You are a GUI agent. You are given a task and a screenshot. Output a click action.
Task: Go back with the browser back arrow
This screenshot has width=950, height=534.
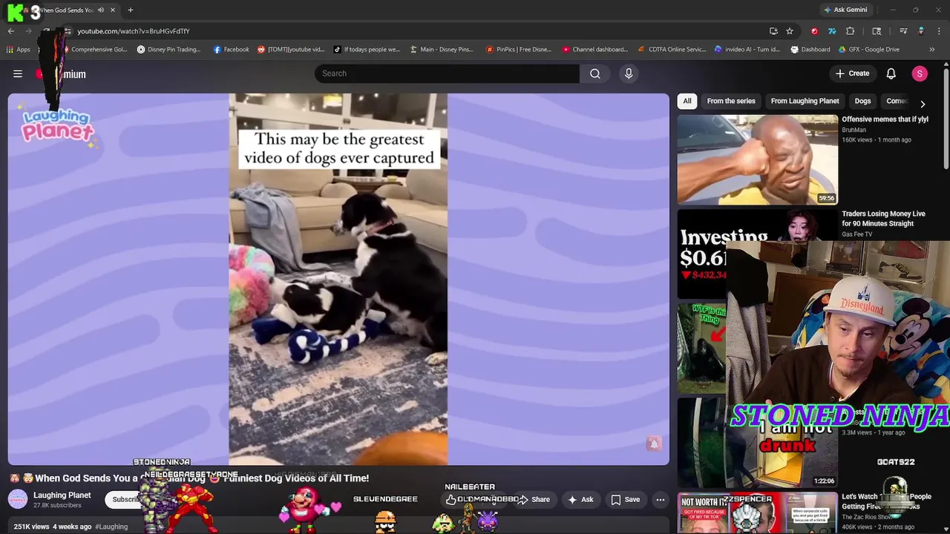pos(11,31)
